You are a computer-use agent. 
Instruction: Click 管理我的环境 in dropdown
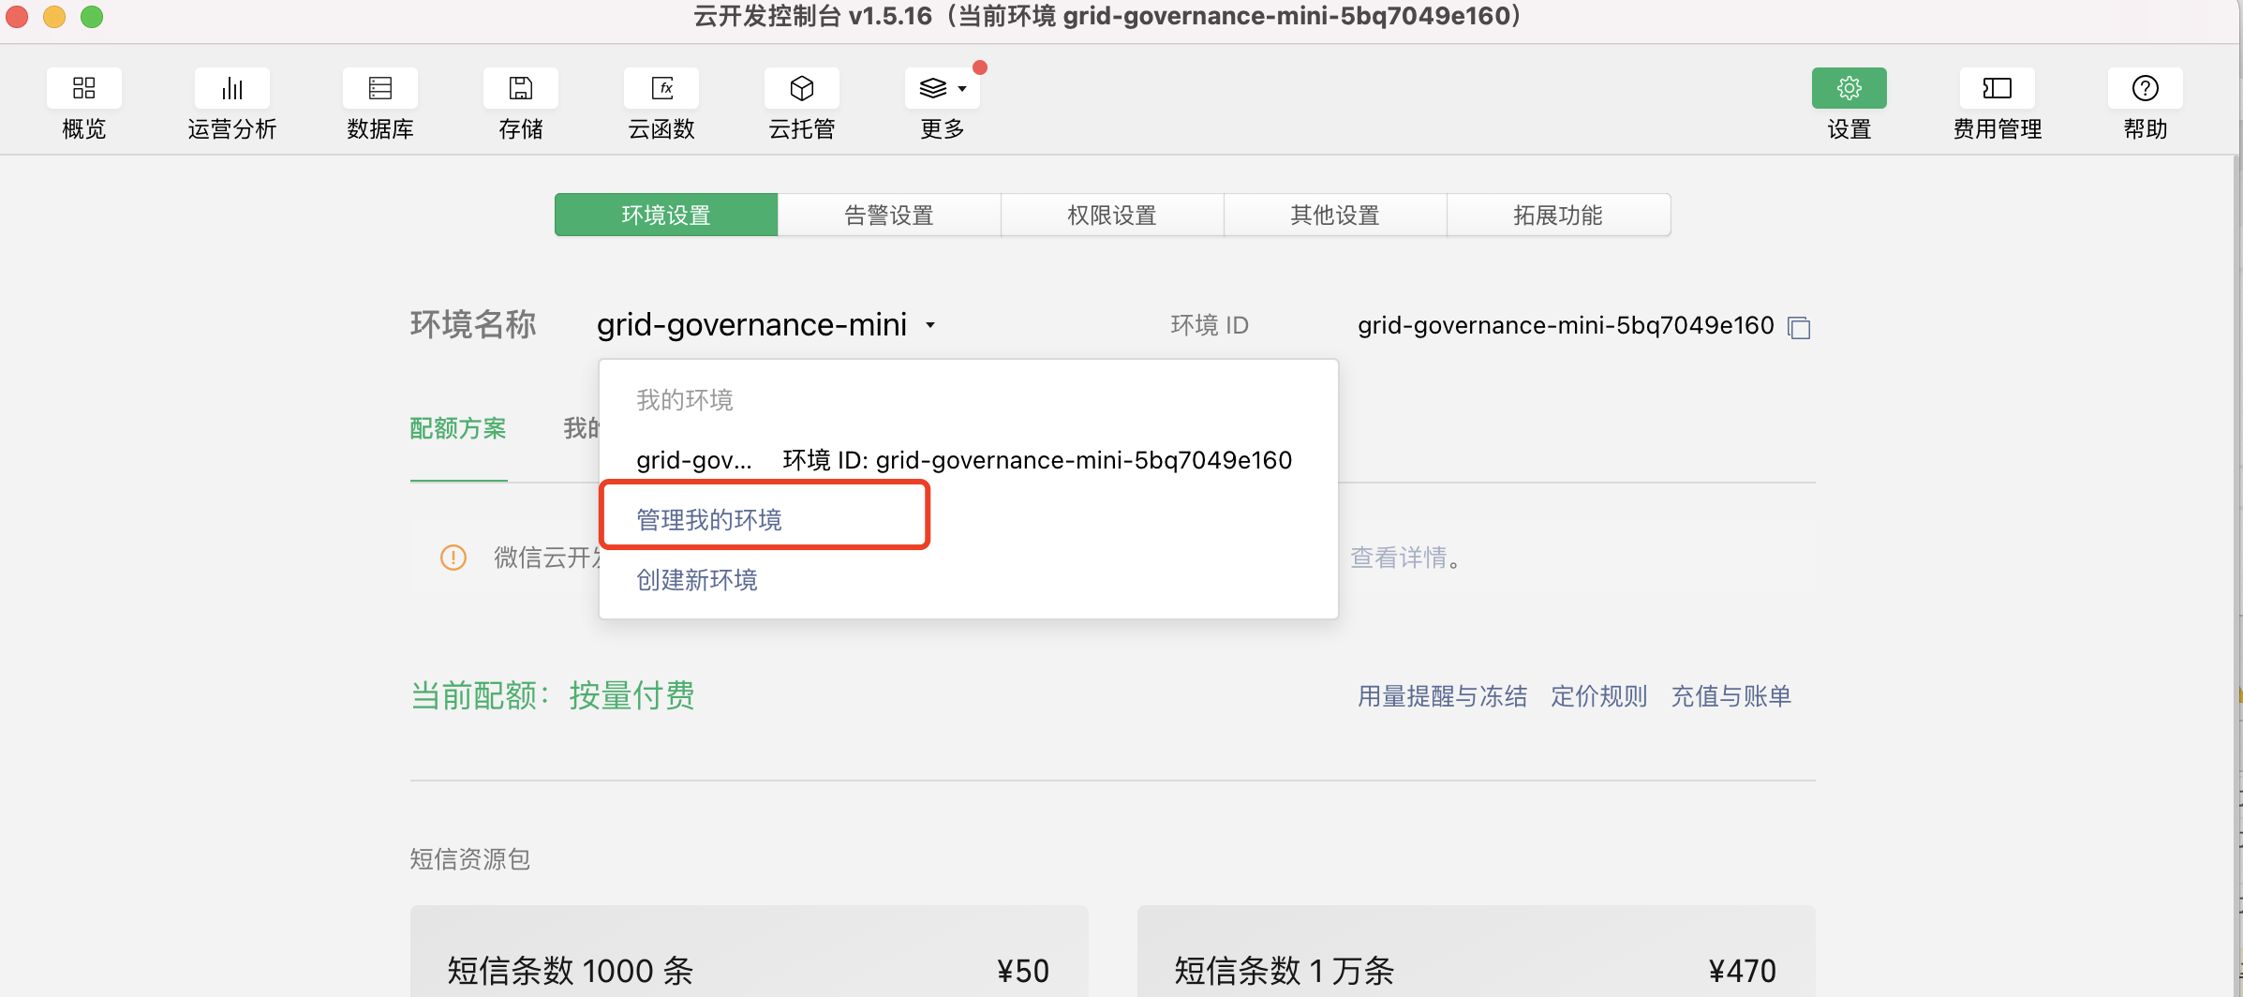point(709,520)
